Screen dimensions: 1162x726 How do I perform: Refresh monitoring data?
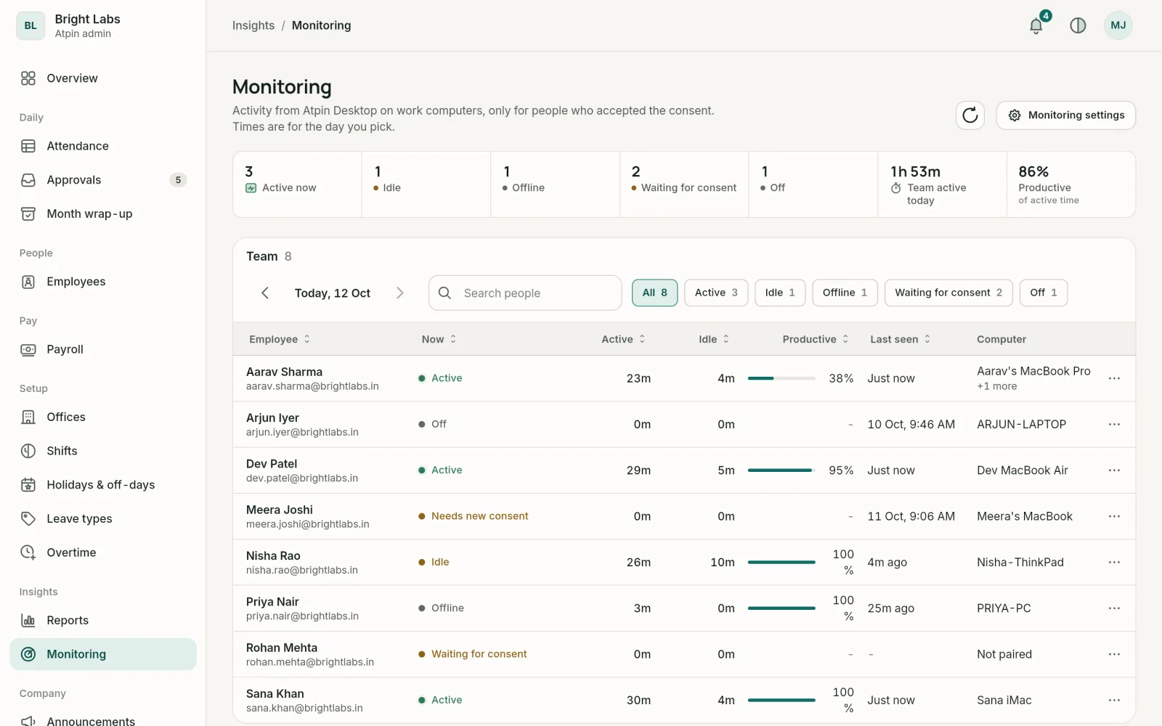point(970,115)
